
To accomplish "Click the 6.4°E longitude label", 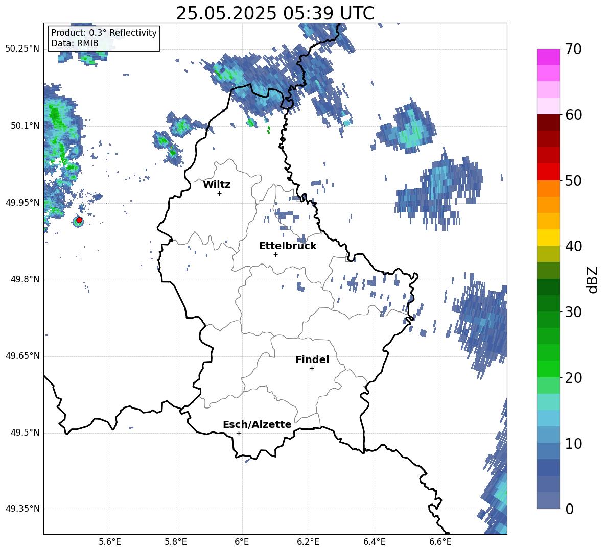I will pos(374,542).
